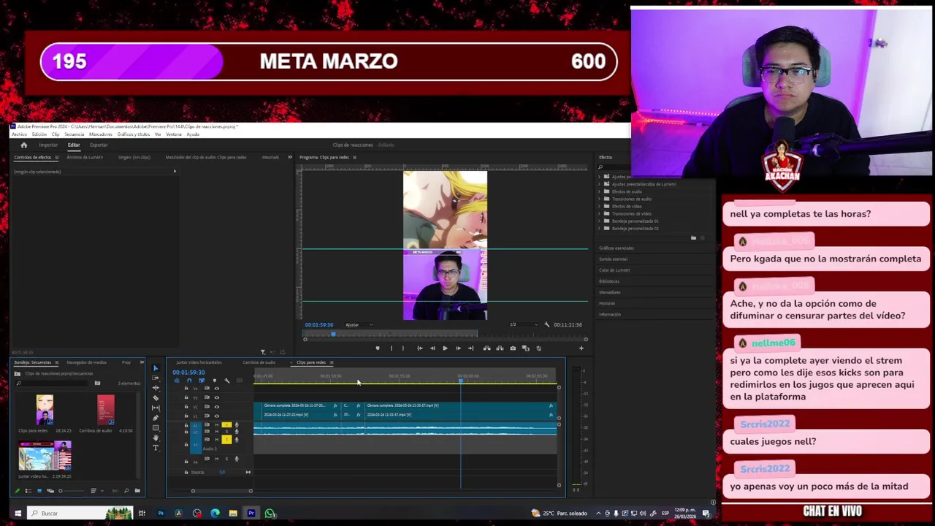Open the Ajustar zoom level dropdown

[359, 324]
